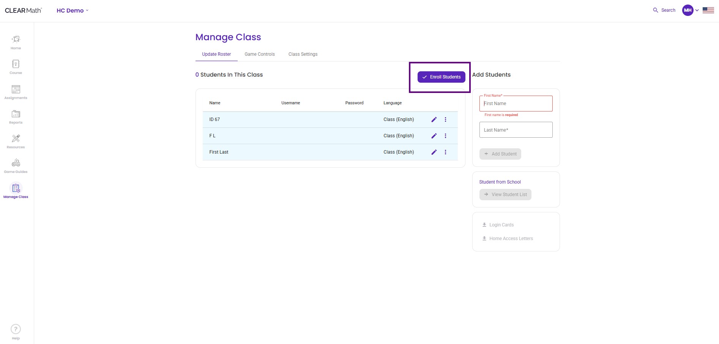Select the Game Guides icon
This screenshot has height=344, width=719.
(x=16, y=165)
